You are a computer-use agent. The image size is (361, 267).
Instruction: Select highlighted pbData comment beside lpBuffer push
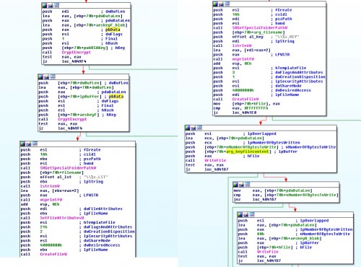[116, 97]
